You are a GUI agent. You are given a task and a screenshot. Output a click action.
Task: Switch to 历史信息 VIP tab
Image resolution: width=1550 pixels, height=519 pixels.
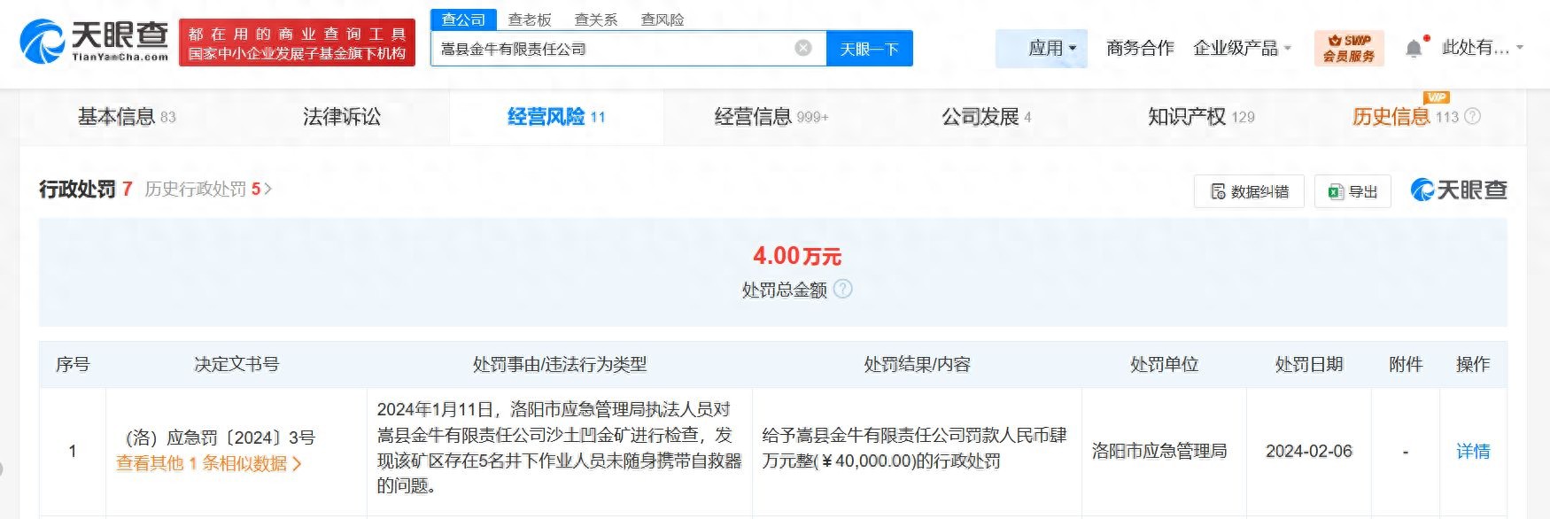[x=1405, y=116]
